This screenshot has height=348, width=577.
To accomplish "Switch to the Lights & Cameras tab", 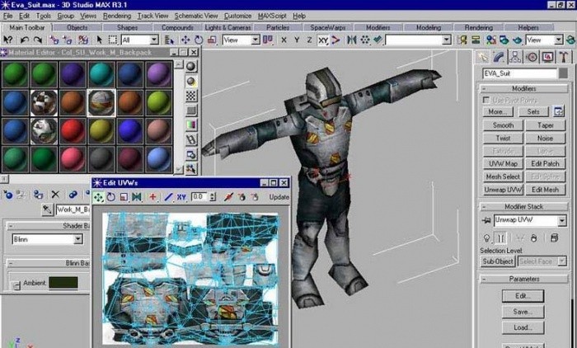I will [x=226, y=27].
